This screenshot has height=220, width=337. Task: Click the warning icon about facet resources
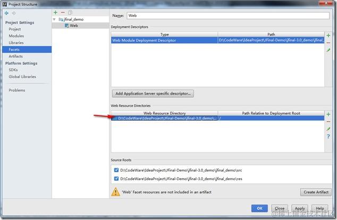116,192
